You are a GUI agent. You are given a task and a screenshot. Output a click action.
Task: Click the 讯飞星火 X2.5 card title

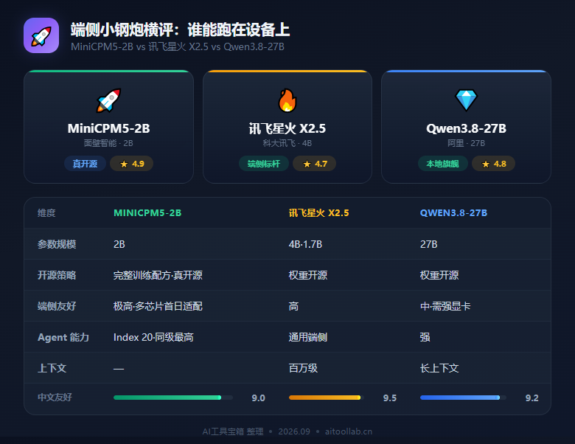287,128
